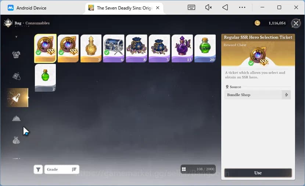305x186 pixels.
Task: Open the second bag category in sidebar
Action: tap(16, 76)
